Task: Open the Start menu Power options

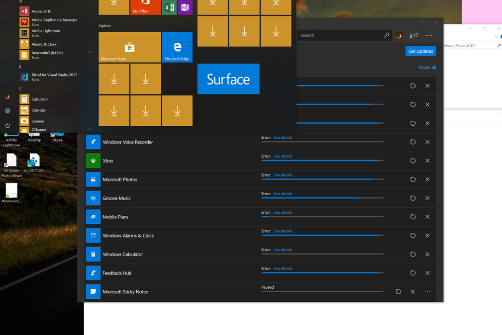Action: click(8, 126)
